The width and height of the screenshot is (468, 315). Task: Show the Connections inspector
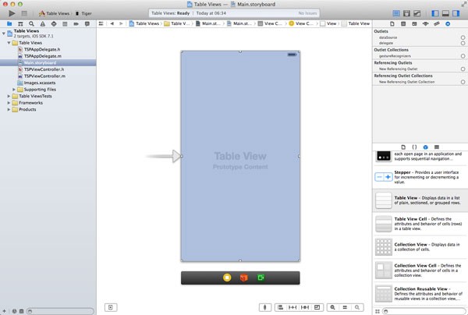pyautogui.click(x=448, y=24)
